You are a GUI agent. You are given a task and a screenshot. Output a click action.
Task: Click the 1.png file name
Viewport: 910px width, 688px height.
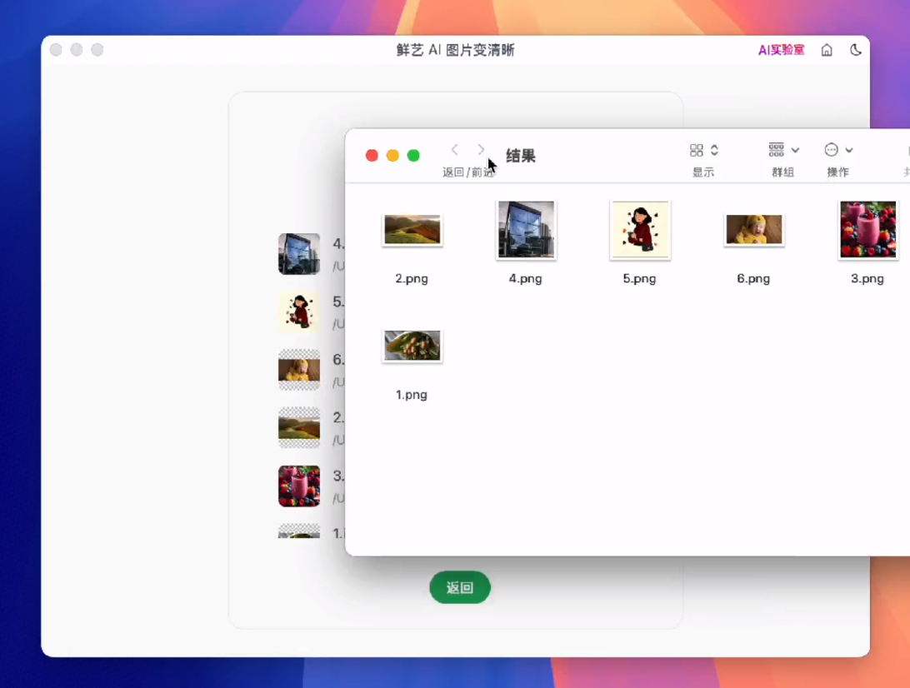[412, 395]
